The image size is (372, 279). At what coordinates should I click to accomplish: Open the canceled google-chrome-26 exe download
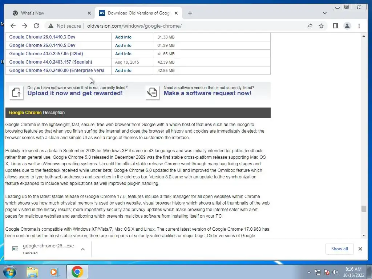pos(48,248)
